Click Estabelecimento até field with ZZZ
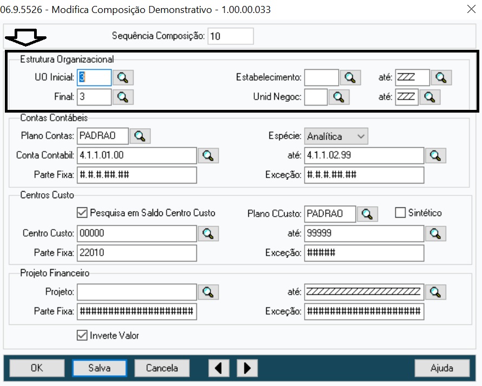 click(412, 77)
